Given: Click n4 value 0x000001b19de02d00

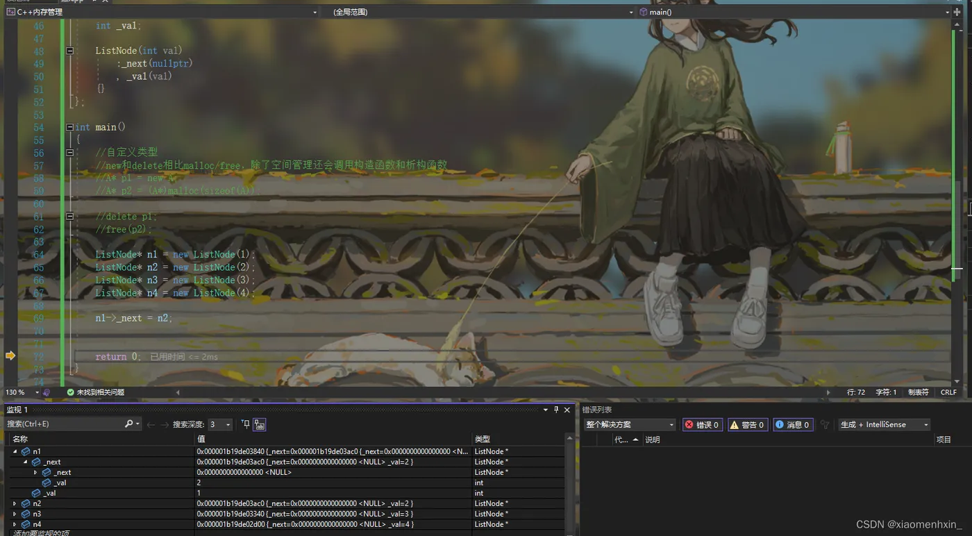Looking at the screenshot, I should pos(231,524).
